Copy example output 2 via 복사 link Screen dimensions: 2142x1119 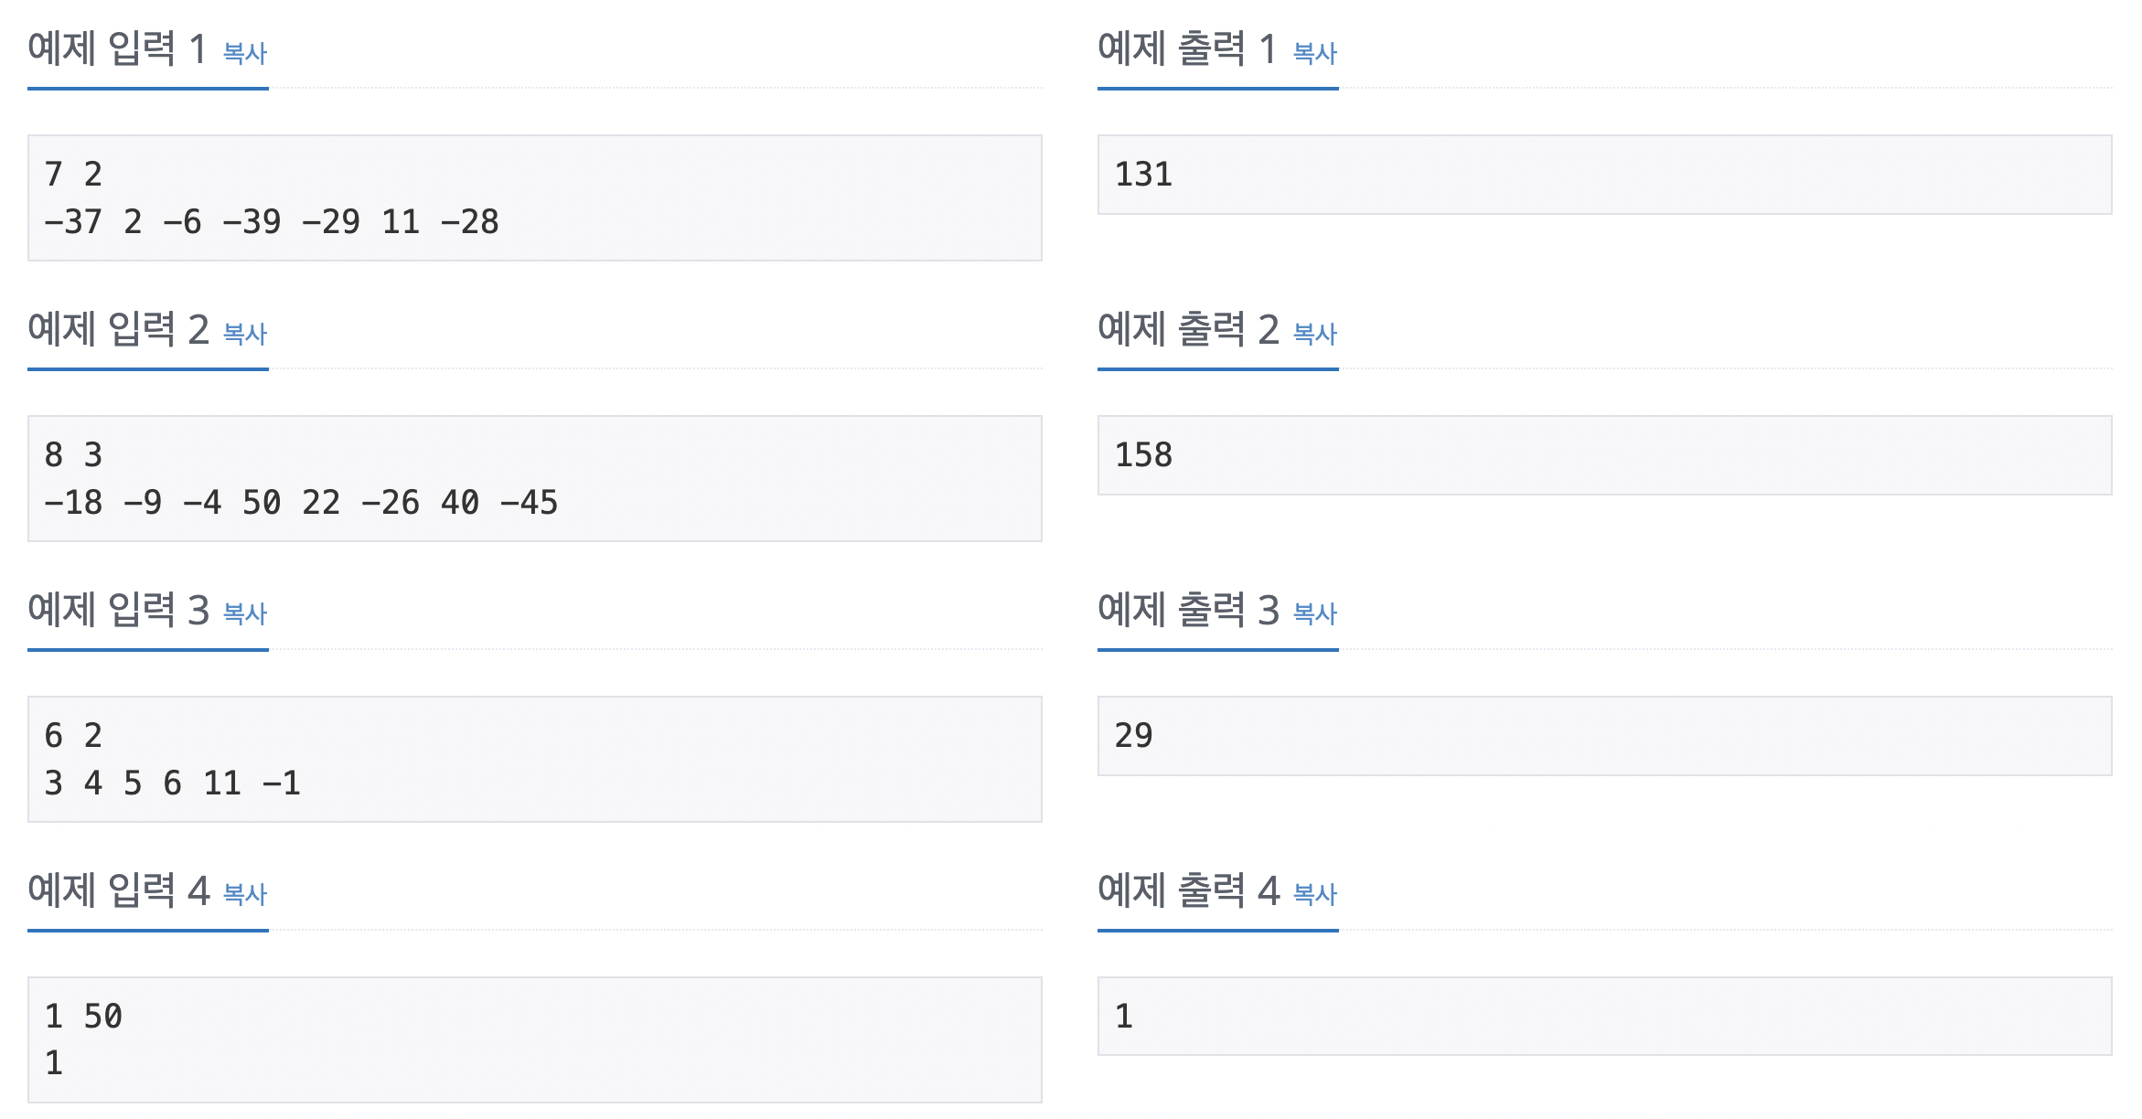point(1315,334)
